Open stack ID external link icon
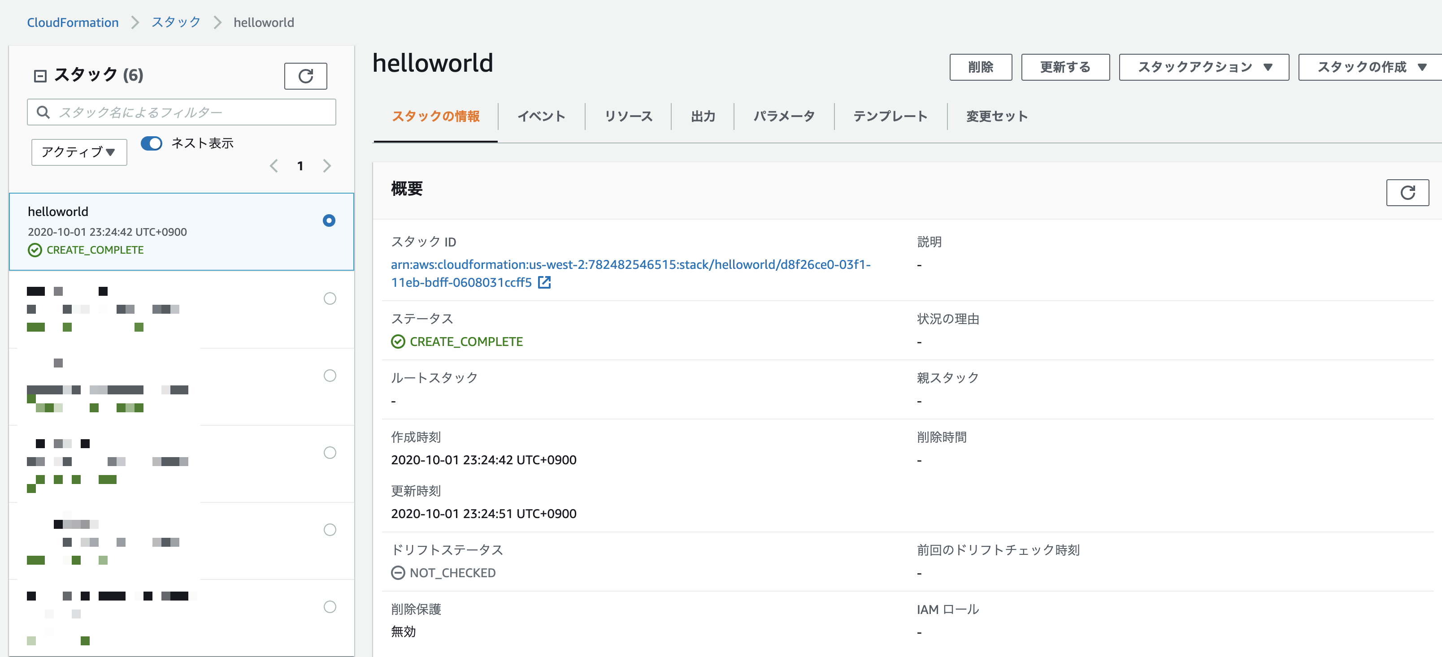The height and width of the screenshot is (657, 1442). 544,283
